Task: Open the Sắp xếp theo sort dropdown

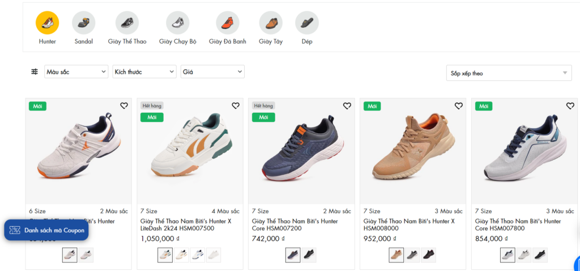Action: click(x=509, y=73)
